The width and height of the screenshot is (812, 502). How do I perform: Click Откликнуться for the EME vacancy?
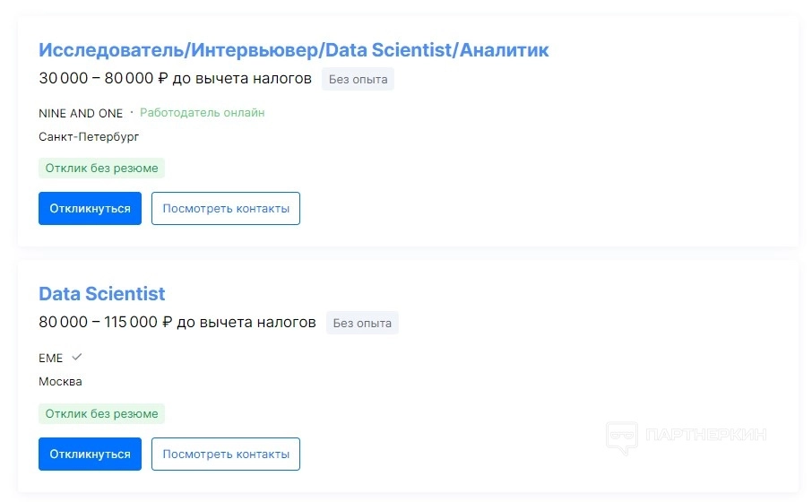tap(90, 454)
